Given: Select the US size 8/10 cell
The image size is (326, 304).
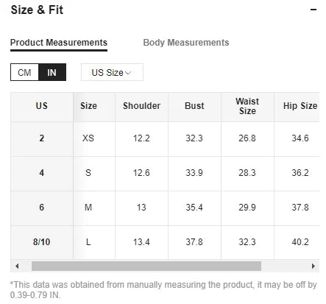Looking at the screenshot, I should [x=42, y=242].
